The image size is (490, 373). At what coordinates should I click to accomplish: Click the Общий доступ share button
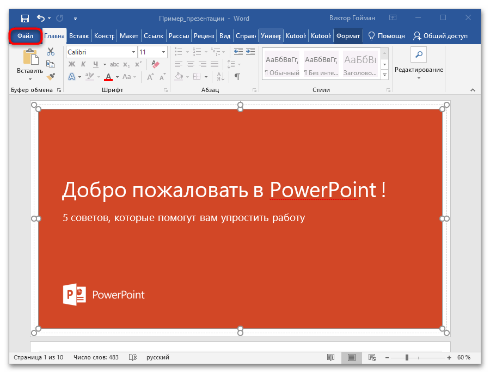[x=440, y=36]
